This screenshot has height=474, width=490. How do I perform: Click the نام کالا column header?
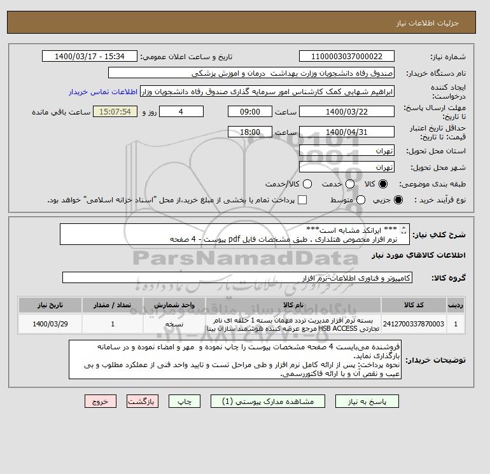coord(293,305)
